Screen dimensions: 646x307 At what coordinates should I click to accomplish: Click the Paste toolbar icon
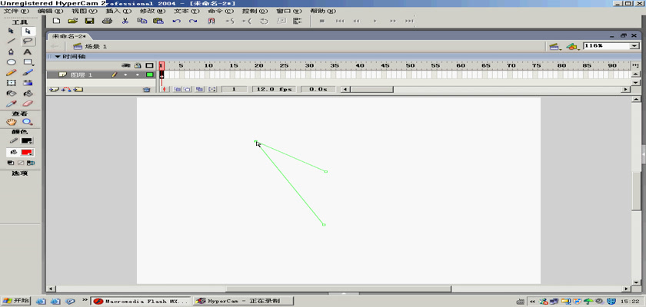point(158,21)
